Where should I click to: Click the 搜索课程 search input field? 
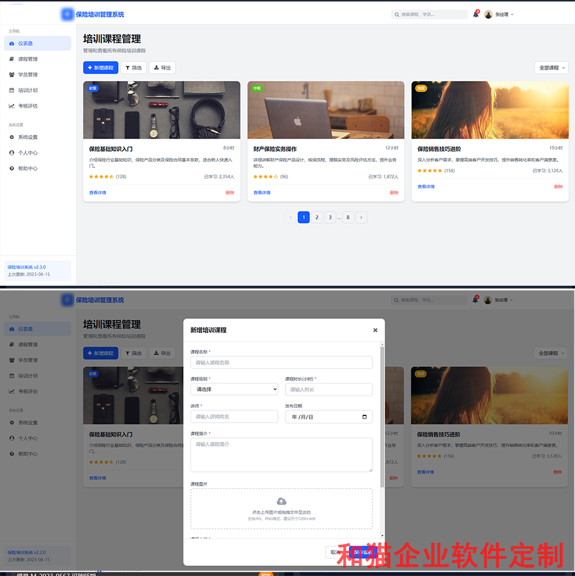431,13
